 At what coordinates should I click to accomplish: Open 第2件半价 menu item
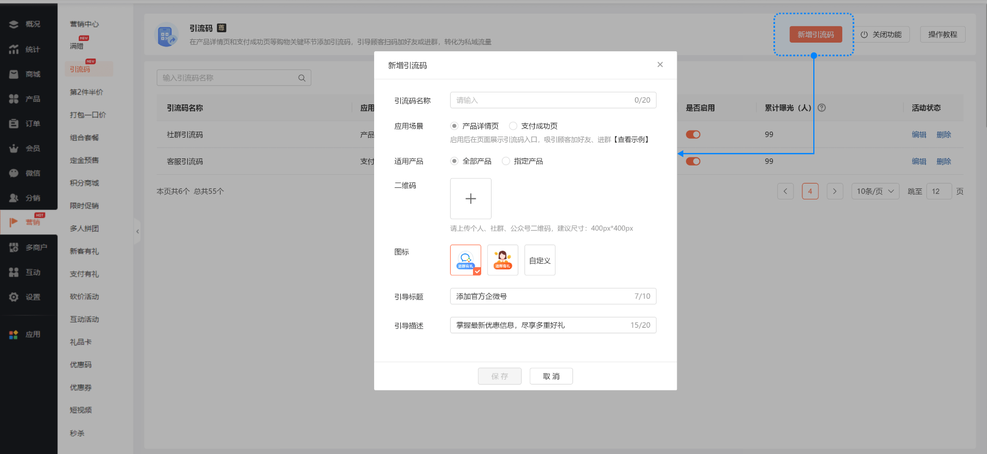point(86,92)
